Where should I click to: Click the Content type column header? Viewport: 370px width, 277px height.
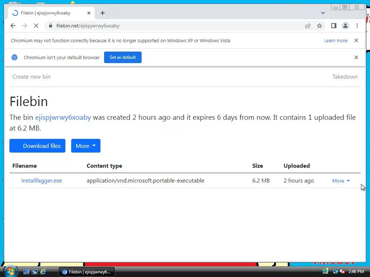[104, 166]
